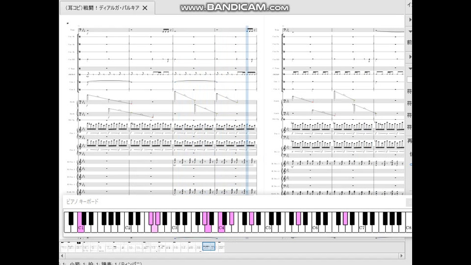Play the C3 piano key

pyautogui.click(x=174, y=228)
